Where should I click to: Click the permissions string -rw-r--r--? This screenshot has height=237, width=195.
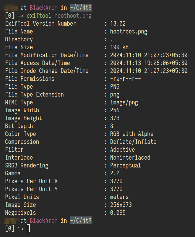(x=125, y=79)
